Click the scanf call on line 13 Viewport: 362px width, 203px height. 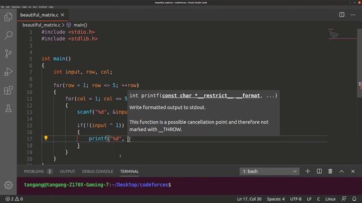(x=102, y=112)
